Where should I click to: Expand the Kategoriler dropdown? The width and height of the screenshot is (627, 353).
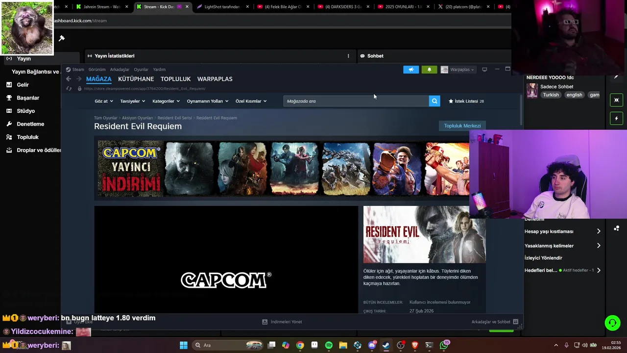[166, 101]
